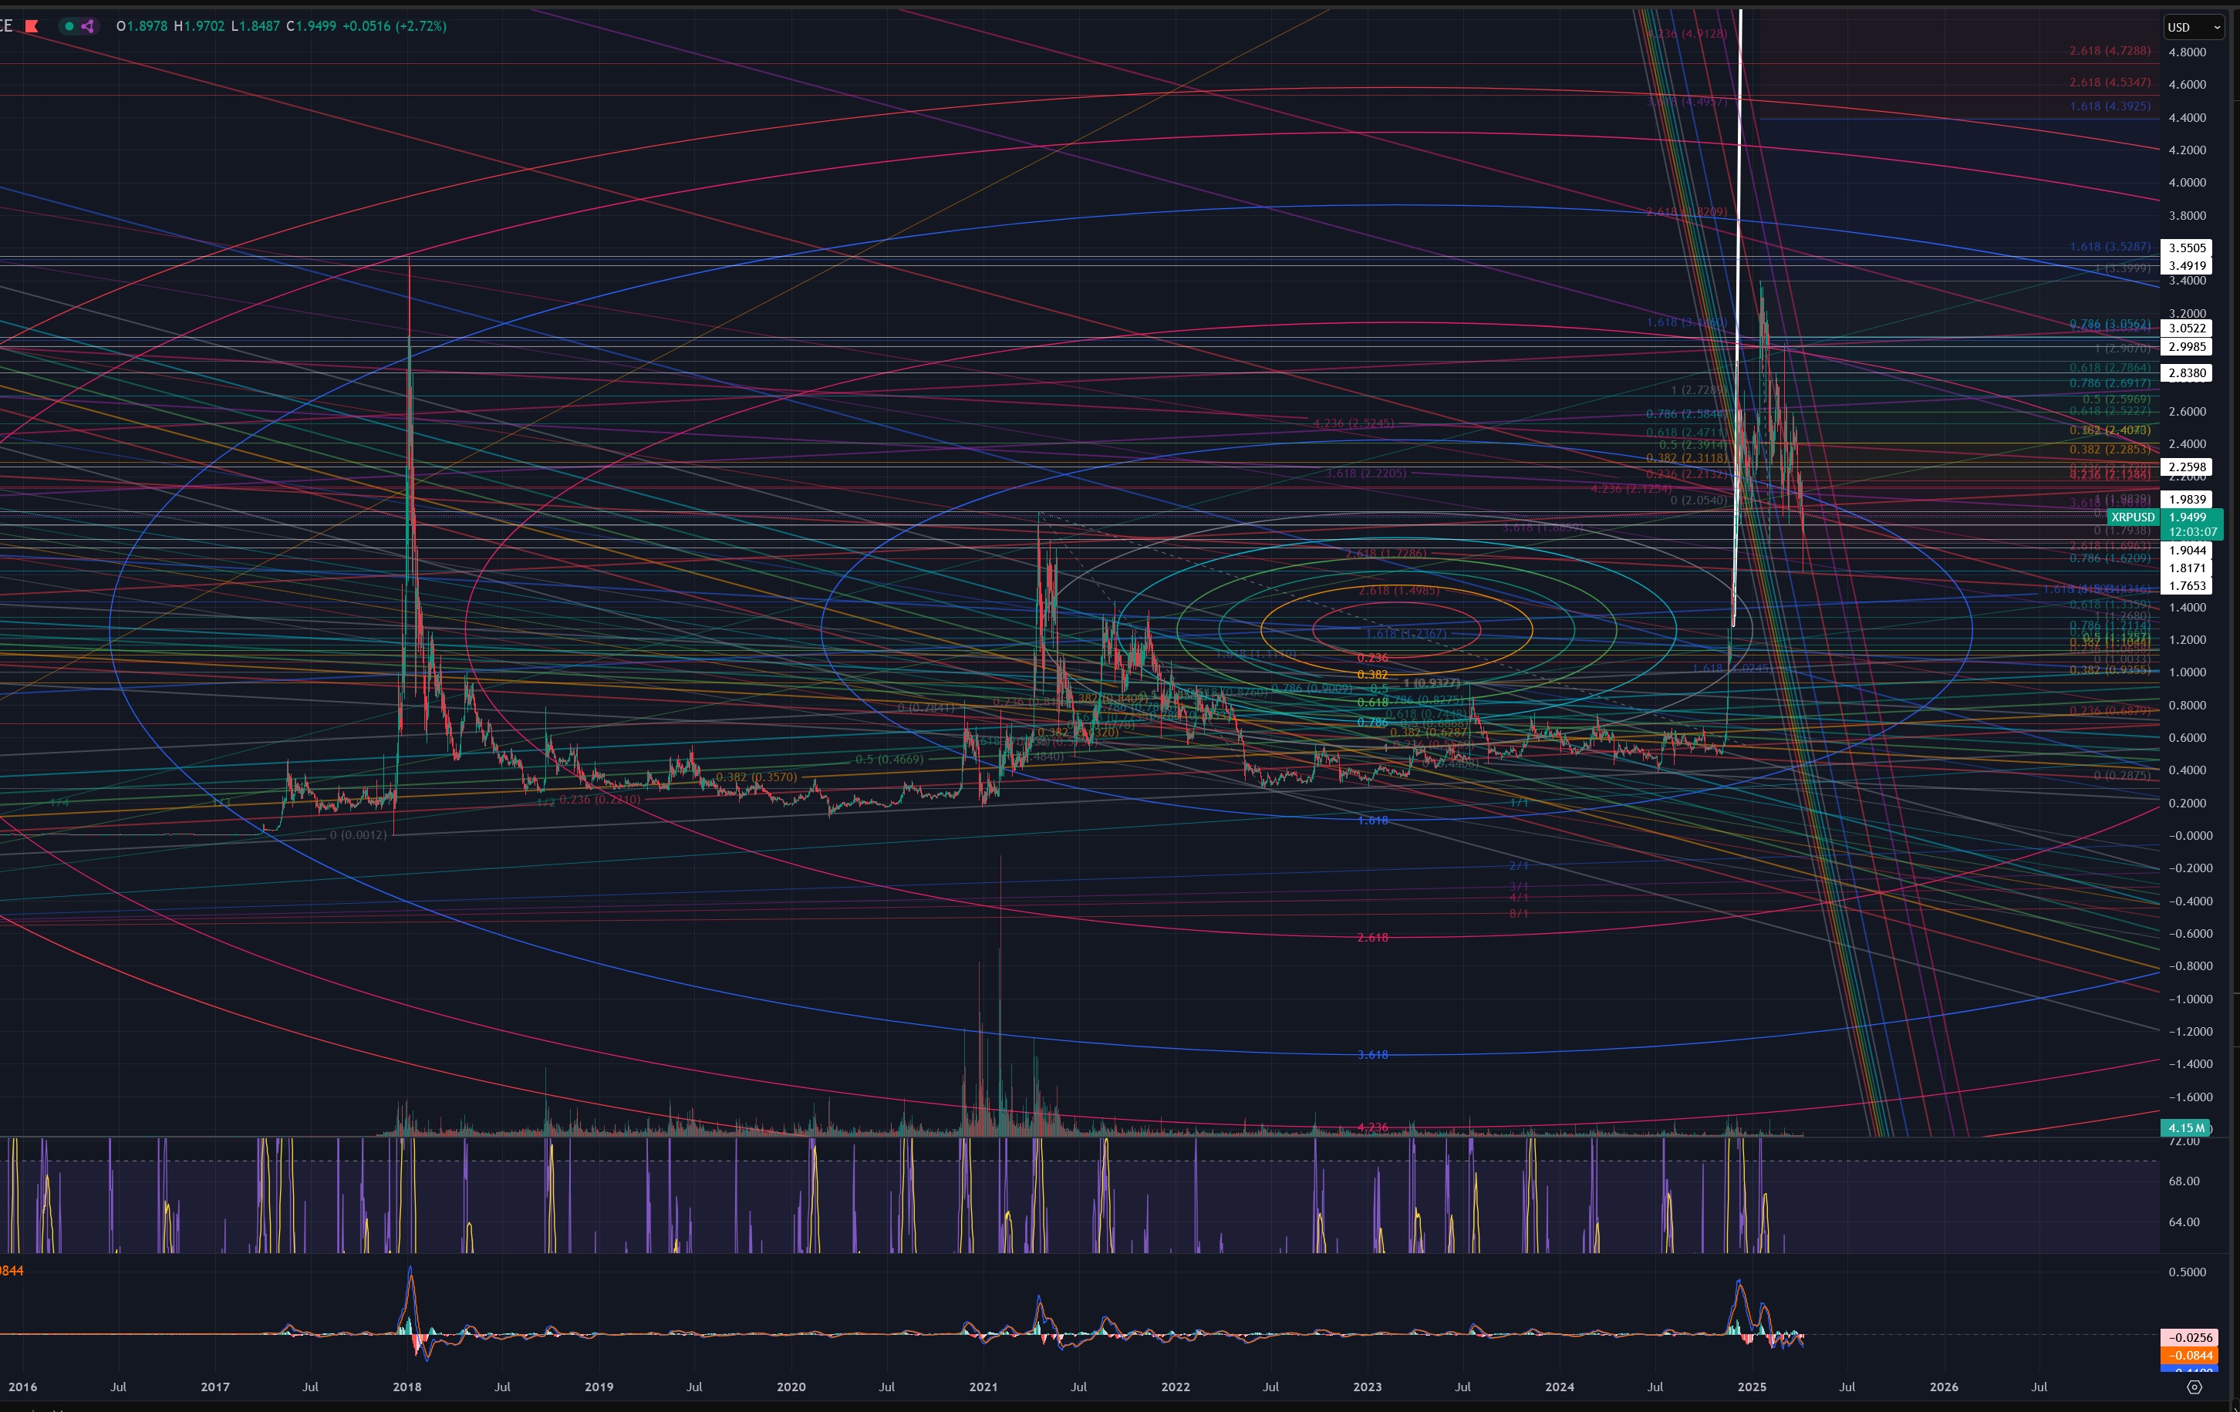The image size is (2240, 1412).
Task: Click the 2.2598 price axis label
Action: [2187, 467]
